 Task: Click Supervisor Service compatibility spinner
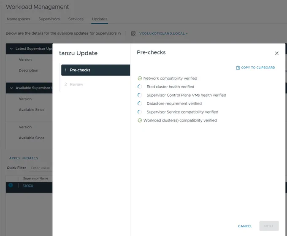(x=140, y=112)
